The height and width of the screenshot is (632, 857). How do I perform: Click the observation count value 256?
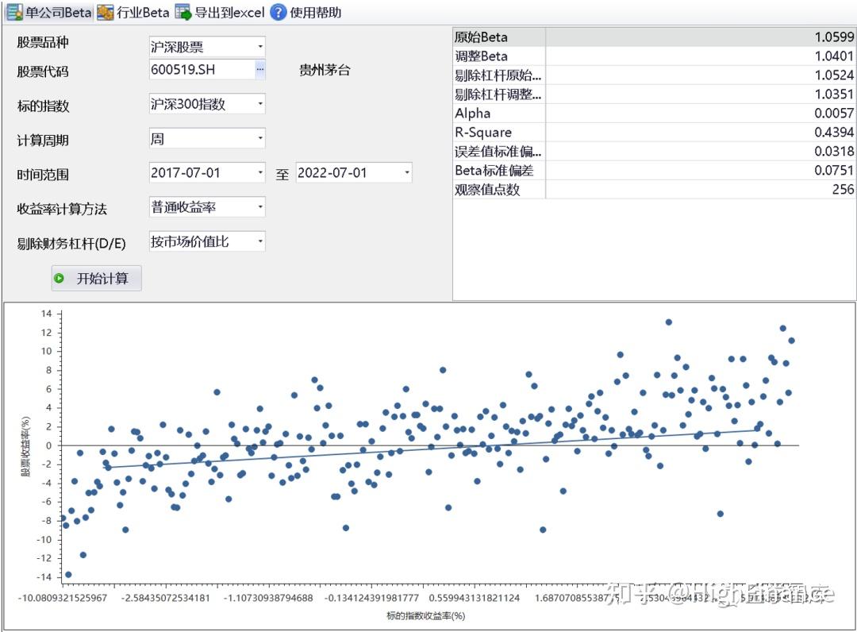843,189
